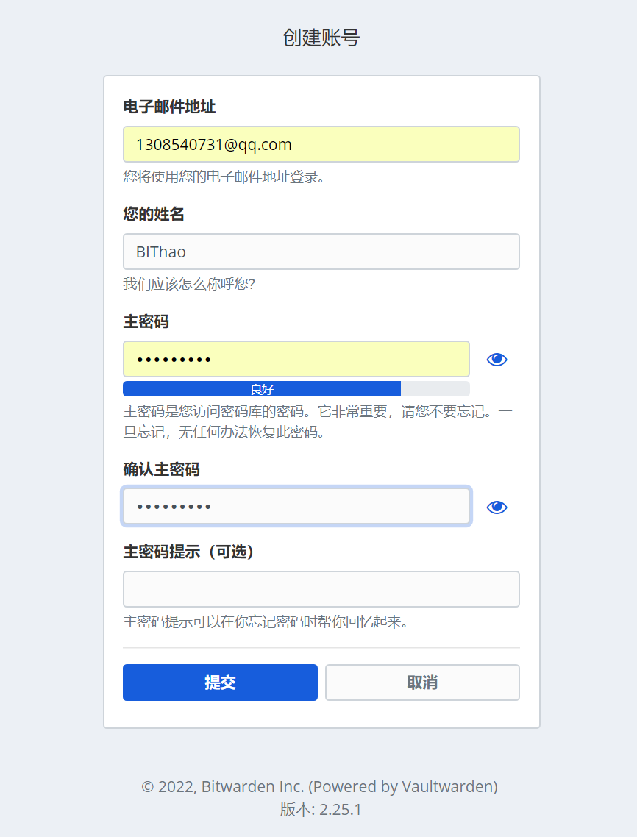This screenshot has width=637, height=837.
Task: Submit the form with 提交
Action: pos(220,683)
